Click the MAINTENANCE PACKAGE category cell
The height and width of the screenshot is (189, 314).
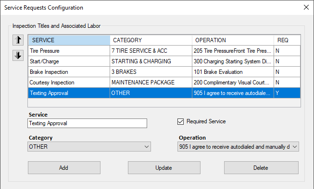point(151,83)
